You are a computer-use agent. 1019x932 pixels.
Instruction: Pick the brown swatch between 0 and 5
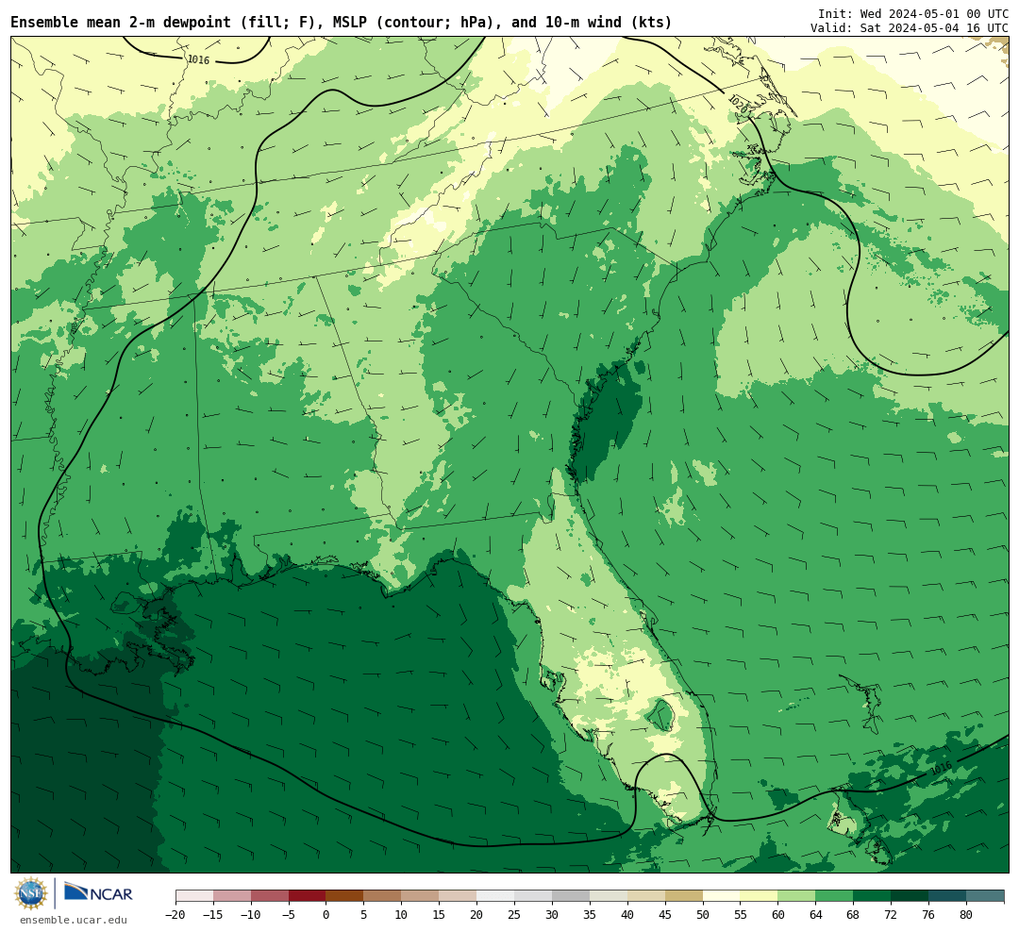point(345,895)
